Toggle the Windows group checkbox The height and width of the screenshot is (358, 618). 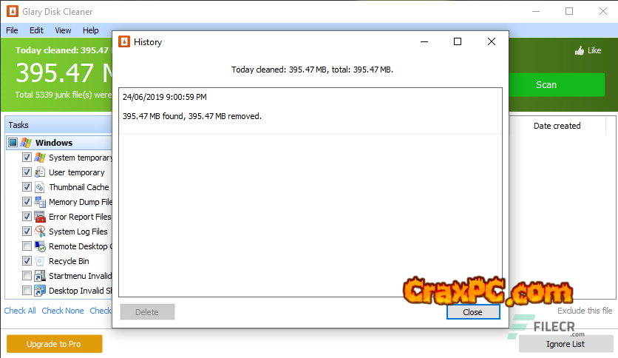point(13,142)
